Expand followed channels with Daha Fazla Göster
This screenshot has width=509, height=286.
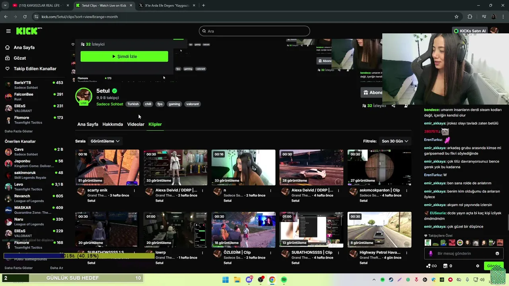19,131
